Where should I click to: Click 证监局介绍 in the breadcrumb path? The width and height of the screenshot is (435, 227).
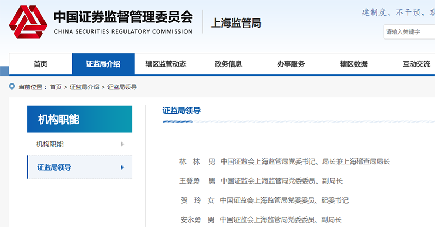click(84, 87)
